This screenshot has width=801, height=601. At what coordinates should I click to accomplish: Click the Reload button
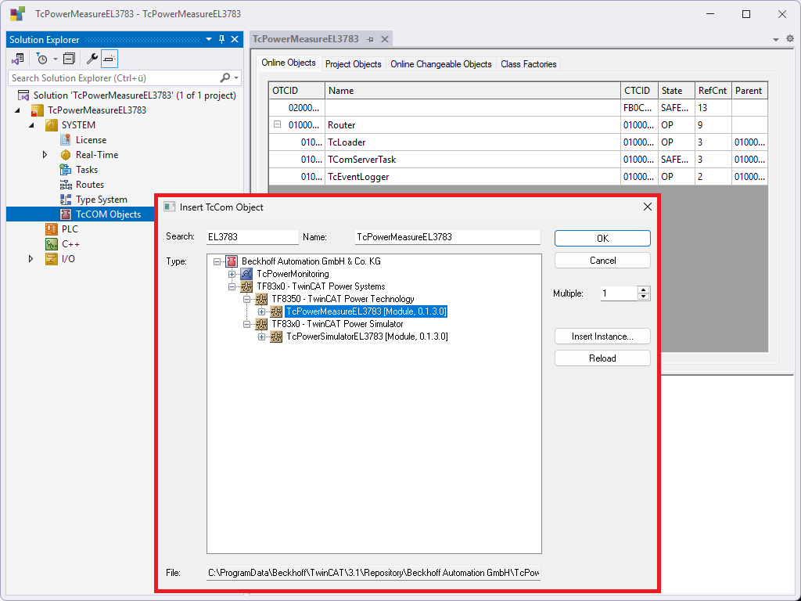click(x=602, y=358)
